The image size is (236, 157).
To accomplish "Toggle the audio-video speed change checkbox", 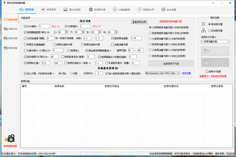I will (x=112, y=38).
